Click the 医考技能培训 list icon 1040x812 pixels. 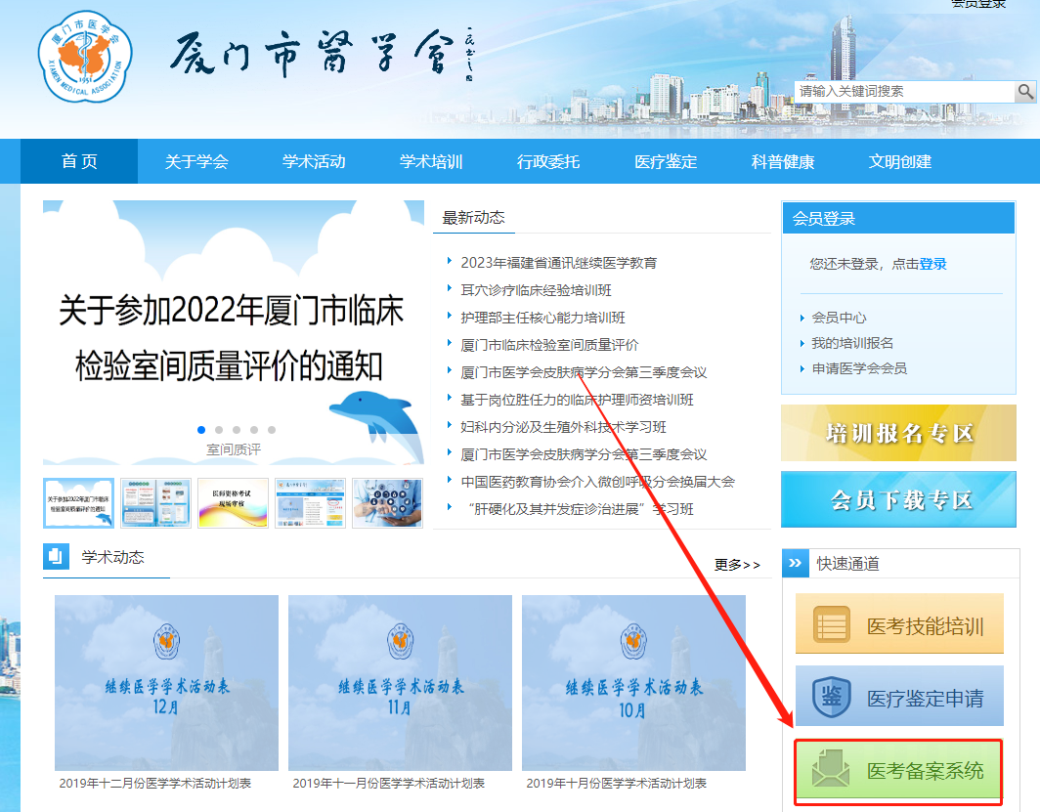click(831, 624)
